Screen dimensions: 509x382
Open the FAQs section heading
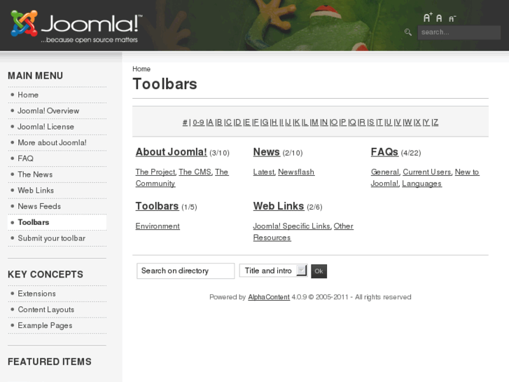[384, 152]
